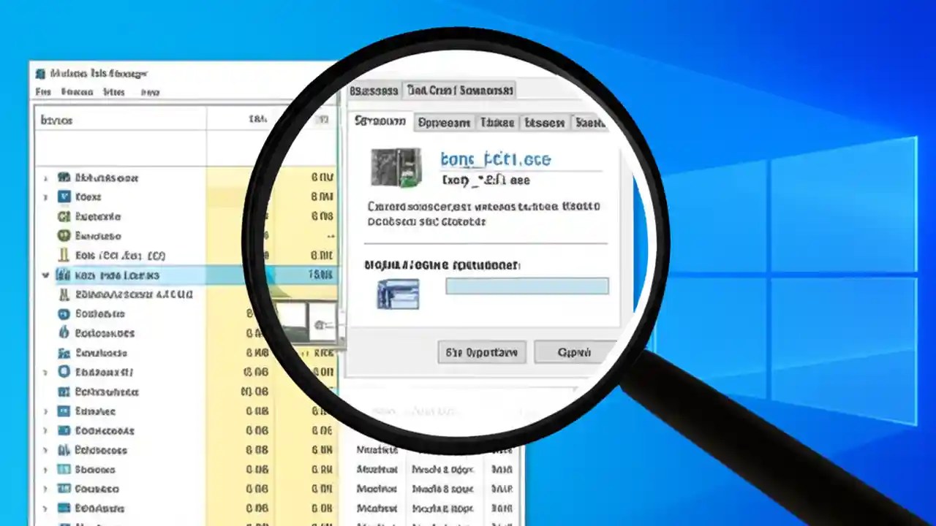Click the blue V device icon in the tree
Image resolution: width=936 pixels, height=526 pixels.
[64, 197]
